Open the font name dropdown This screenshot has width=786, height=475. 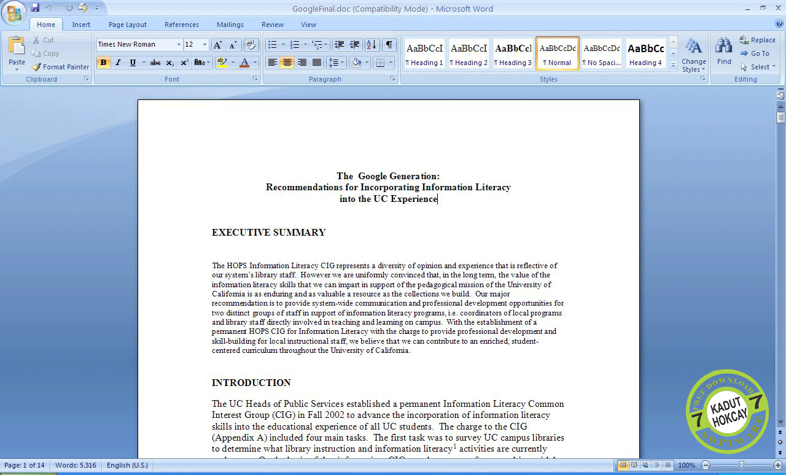click(x=179, y=45)
